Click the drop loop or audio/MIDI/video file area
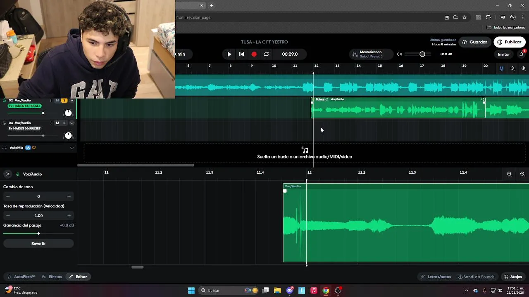The height and width of the screenshot is (297, 529). tap(305, 153)
